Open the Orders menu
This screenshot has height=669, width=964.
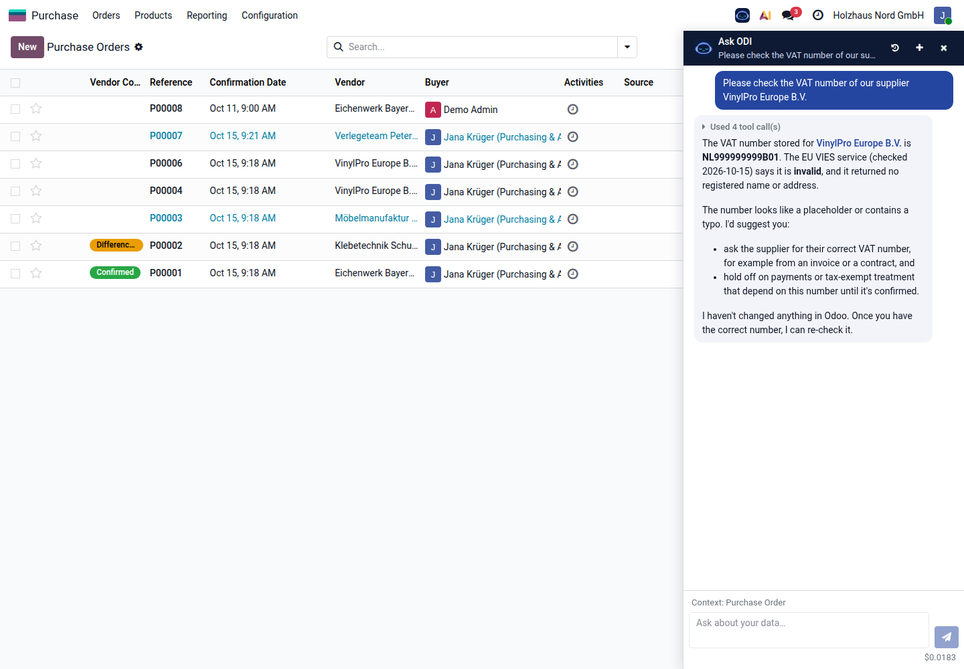pyautogui.click(x=106, y=15)
